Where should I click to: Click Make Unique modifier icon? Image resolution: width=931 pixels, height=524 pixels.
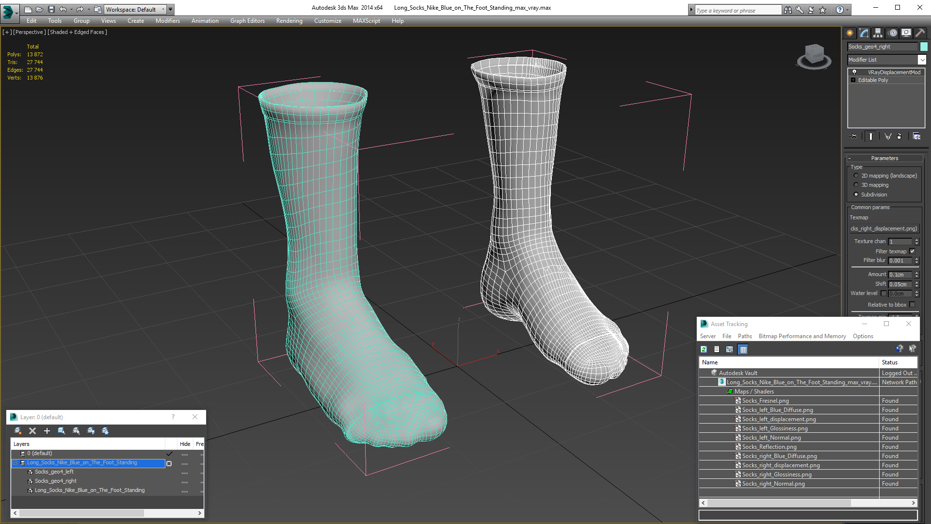click(x=888, y=136)
